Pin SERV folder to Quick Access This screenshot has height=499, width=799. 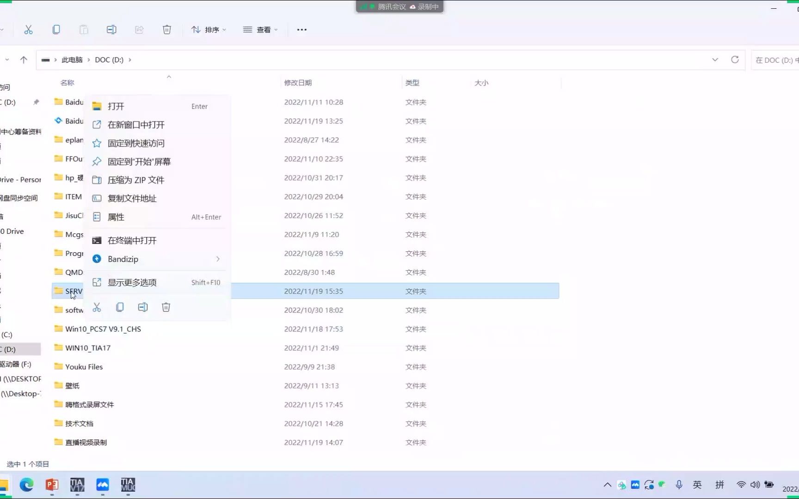click(136, 143)
